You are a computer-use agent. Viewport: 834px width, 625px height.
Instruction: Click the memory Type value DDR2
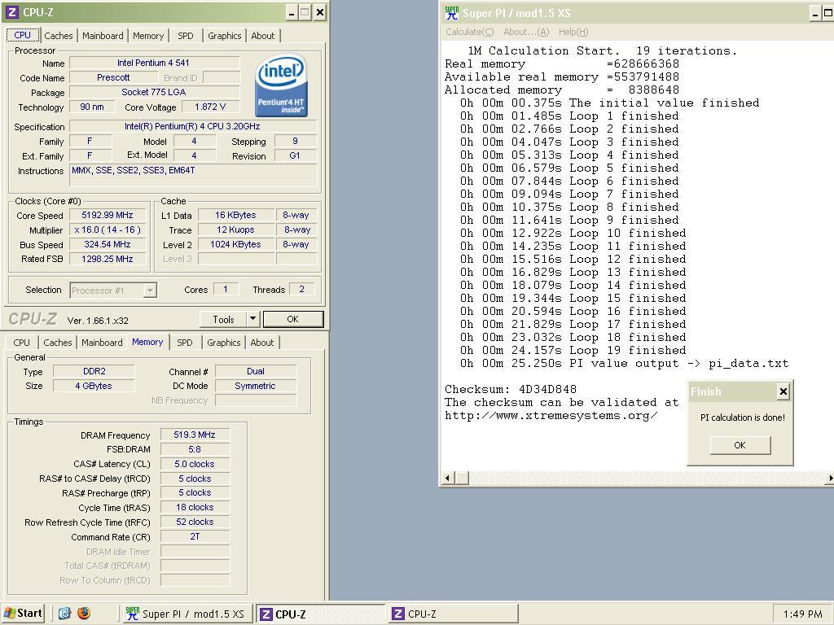(x=94, y=371)
